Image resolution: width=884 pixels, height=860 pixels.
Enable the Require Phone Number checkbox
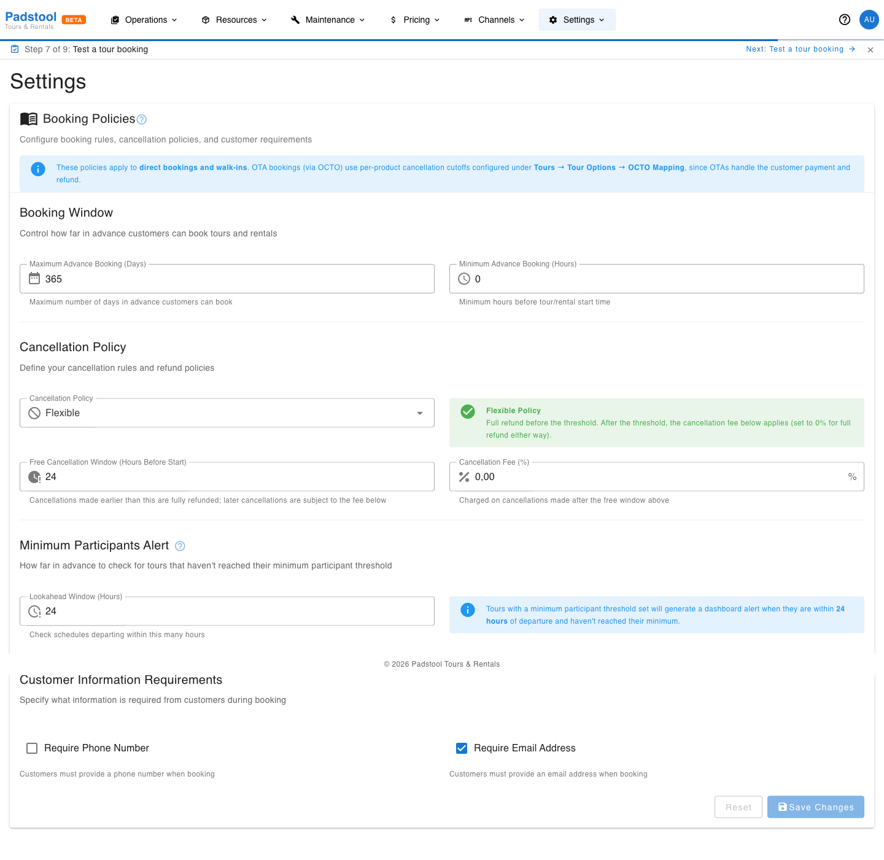tap(32, 748)
